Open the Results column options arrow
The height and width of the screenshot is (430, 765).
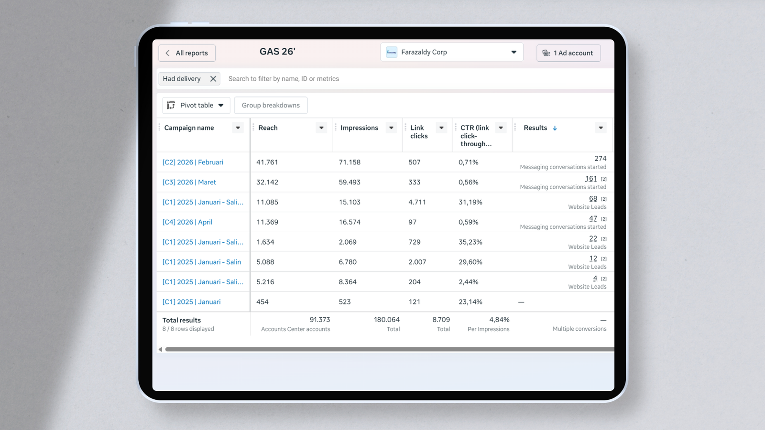pyautogui.click(x=601, y=128)
